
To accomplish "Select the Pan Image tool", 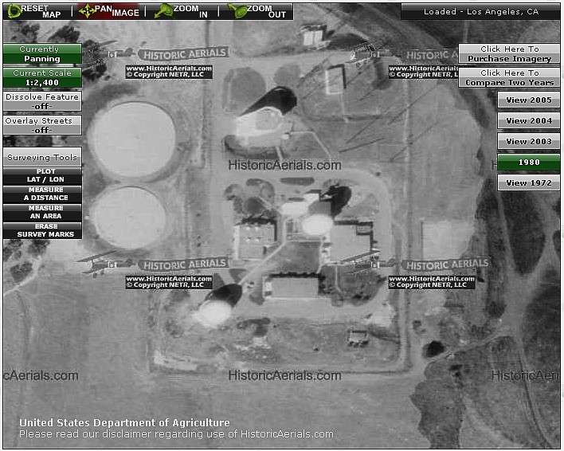I will click(x=108, y=11).
